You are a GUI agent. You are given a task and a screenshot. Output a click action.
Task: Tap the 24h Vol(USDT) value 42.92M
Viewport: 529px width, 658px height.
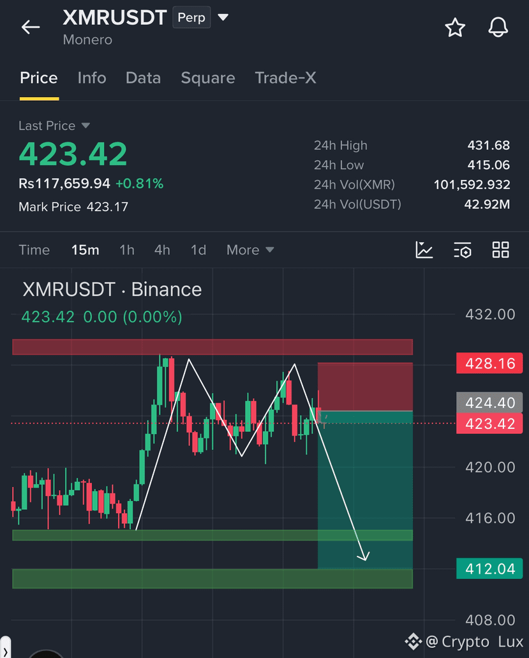tap(487, 204)
